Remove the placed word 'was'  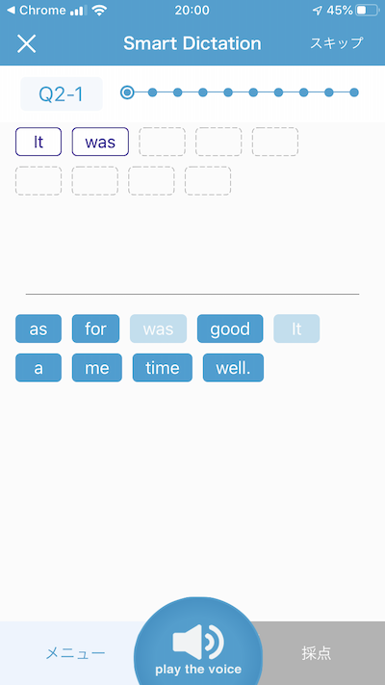click(100, 142)
